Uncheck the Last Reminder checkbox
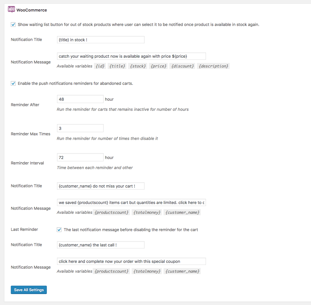Viewport: 311px width, 305px height. tap(59, 230)
